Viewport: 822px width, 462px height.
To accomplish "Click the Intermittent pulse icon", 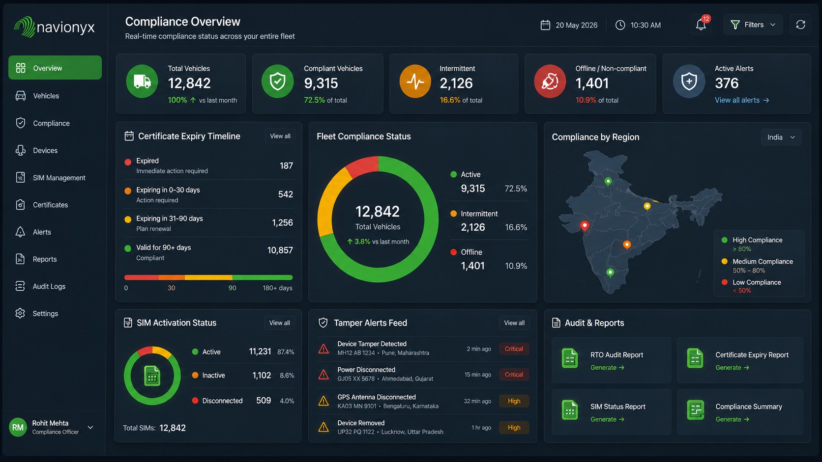I will coord(415,82).
